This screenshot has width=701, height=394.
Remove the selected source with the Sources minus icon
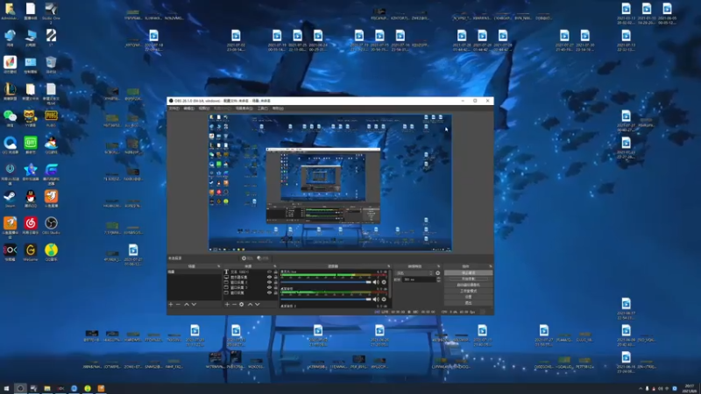click(234, 304)
